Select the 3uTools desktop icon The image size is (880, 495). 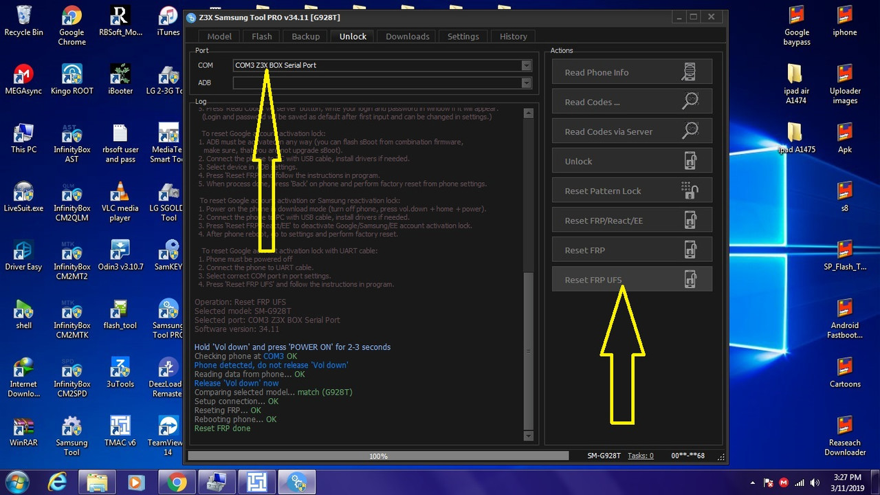pyautogui.click(x=120, y=373)
